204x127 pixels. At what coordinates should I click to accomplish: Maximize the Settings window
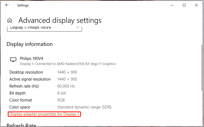point(184,5)
